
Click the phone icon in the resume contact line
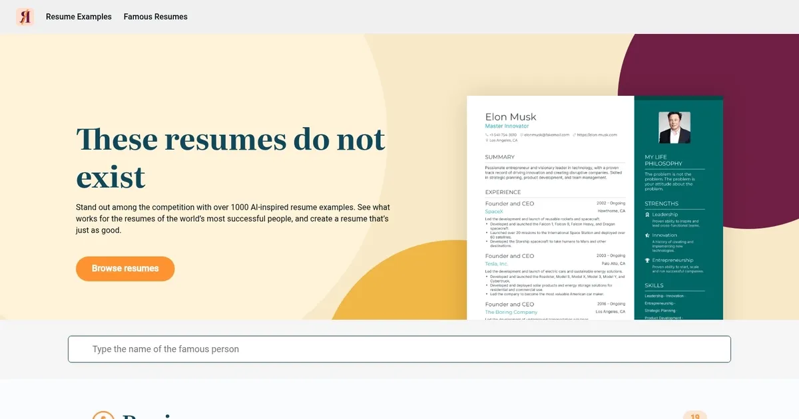click(x=487, y=135)
